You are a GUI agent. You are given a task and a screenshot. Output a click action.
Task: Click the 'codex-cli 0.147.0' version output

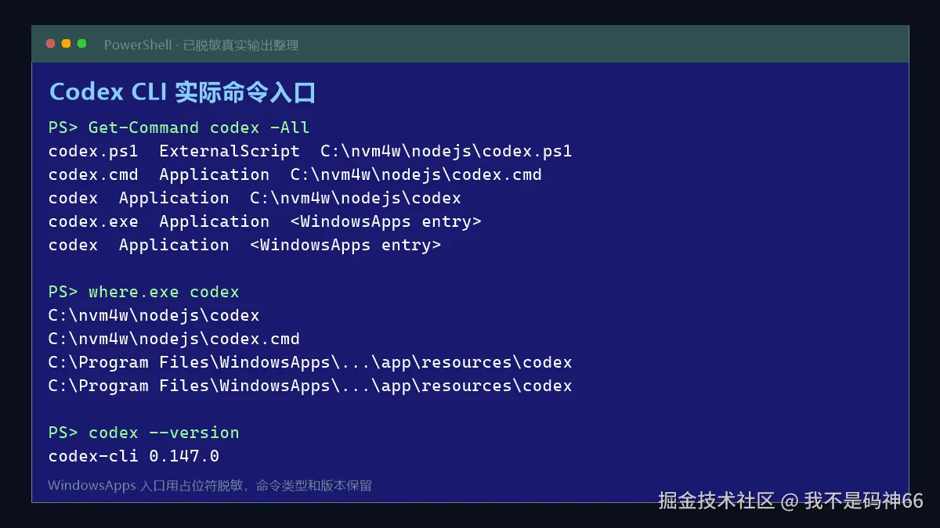134,456
